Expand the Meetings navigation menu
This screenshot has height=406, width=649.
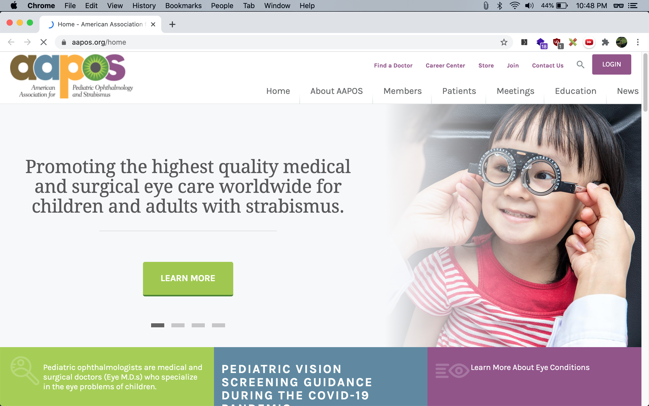[x=515, y=91]
